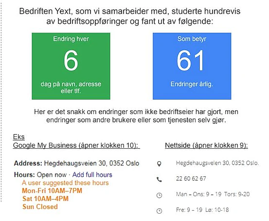The image size is (269, 221).
Task: Click the Sun Closed suggested hours
Action: point(40,206)
